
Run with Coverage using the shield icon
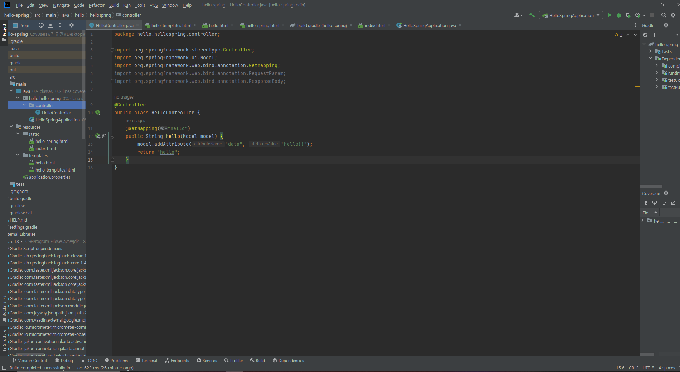(x=628, y=15)
